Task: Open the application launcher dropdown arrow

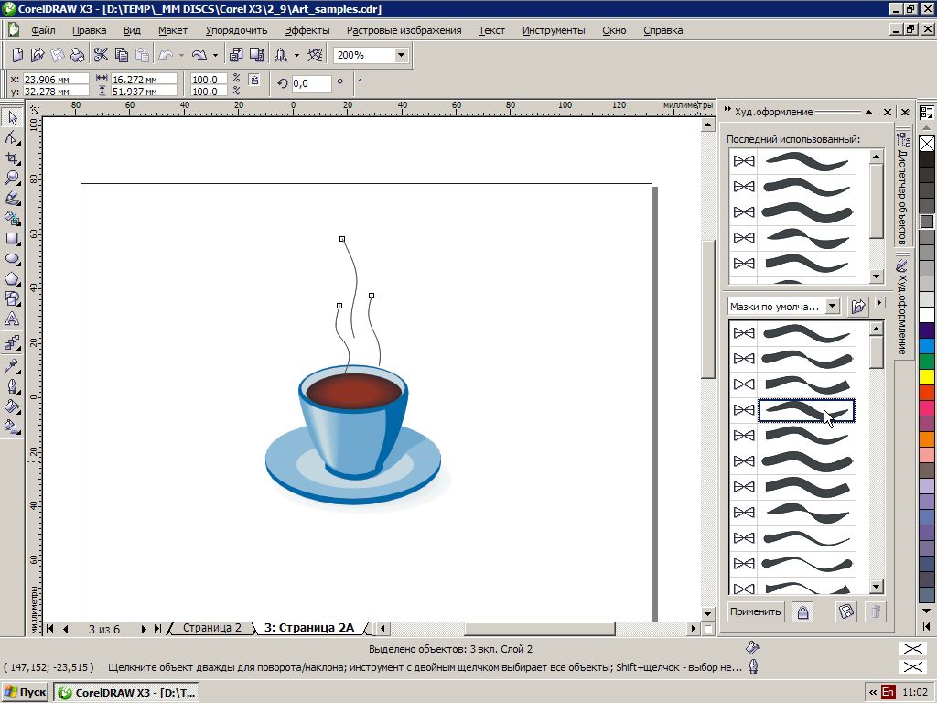Action: click(296, 55)
